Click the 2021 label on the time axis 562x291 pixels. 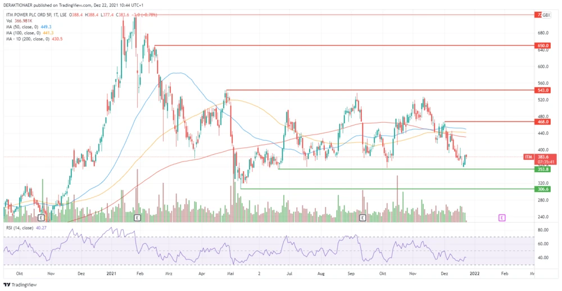click(112, 274)
